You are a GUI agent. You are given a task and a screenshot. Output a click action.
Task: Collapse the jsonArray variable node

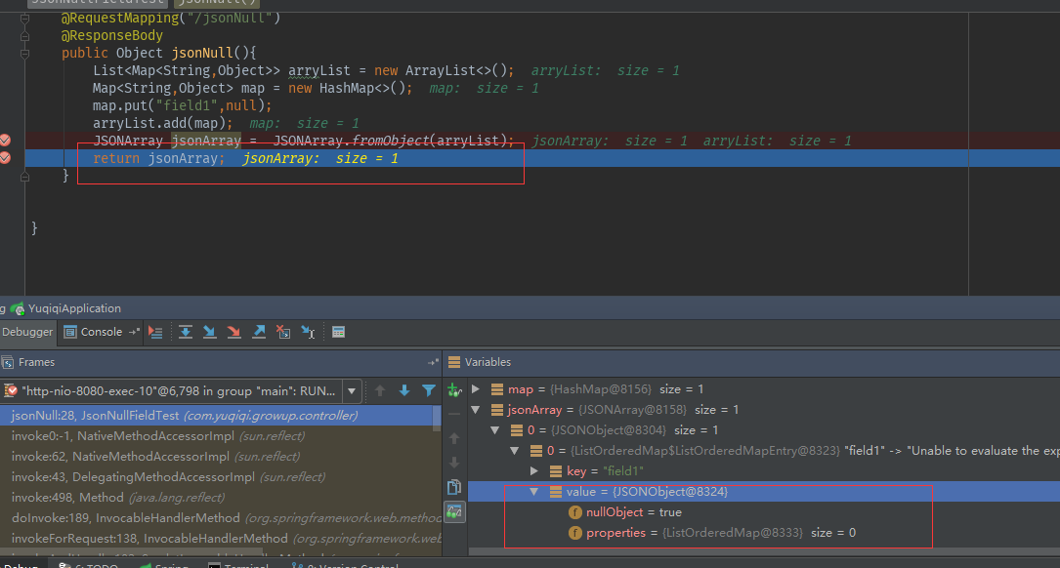pos(476,410)
